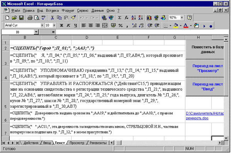Click the AutoSum sigma icon

click(x=120, y=18)
